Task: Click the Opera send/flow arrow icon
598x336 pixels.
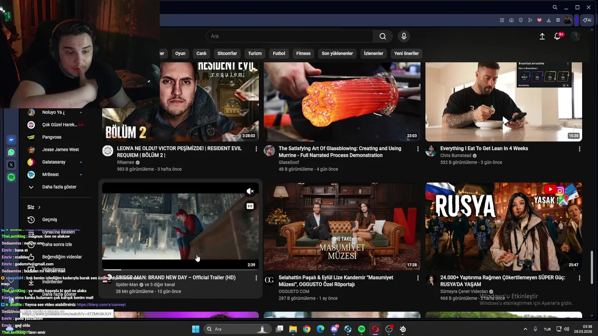Action: click(530, 20)
